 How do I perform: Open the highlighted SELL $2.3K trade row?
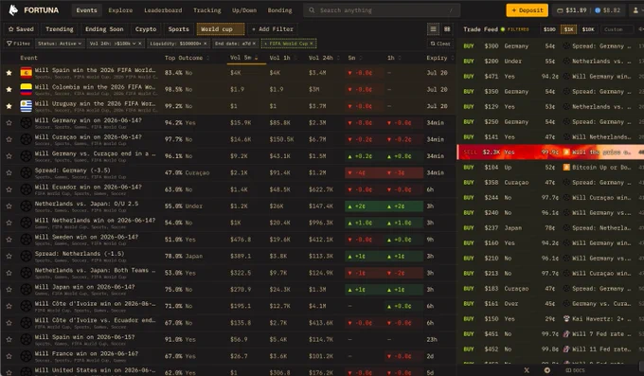(x=550, y=152)
